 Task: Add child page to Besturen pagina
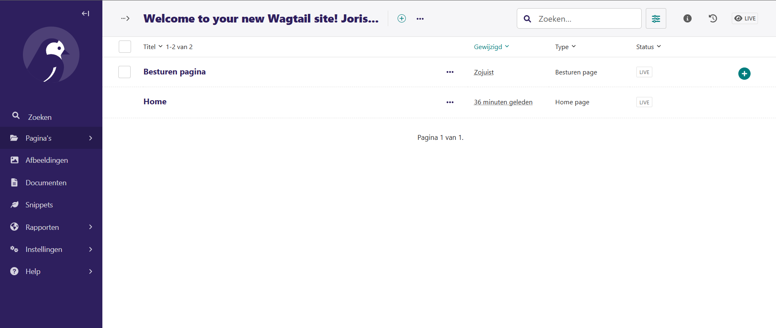point(744,74)
